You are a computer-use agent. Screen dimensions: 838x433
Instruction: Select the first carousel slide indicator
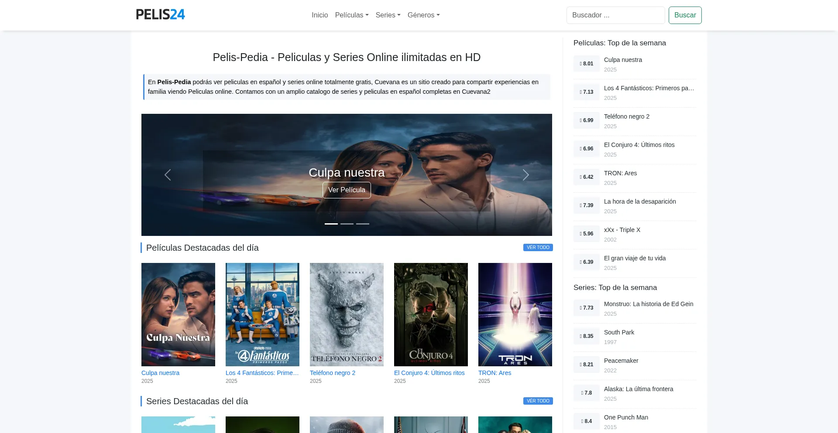click(331, 224)
